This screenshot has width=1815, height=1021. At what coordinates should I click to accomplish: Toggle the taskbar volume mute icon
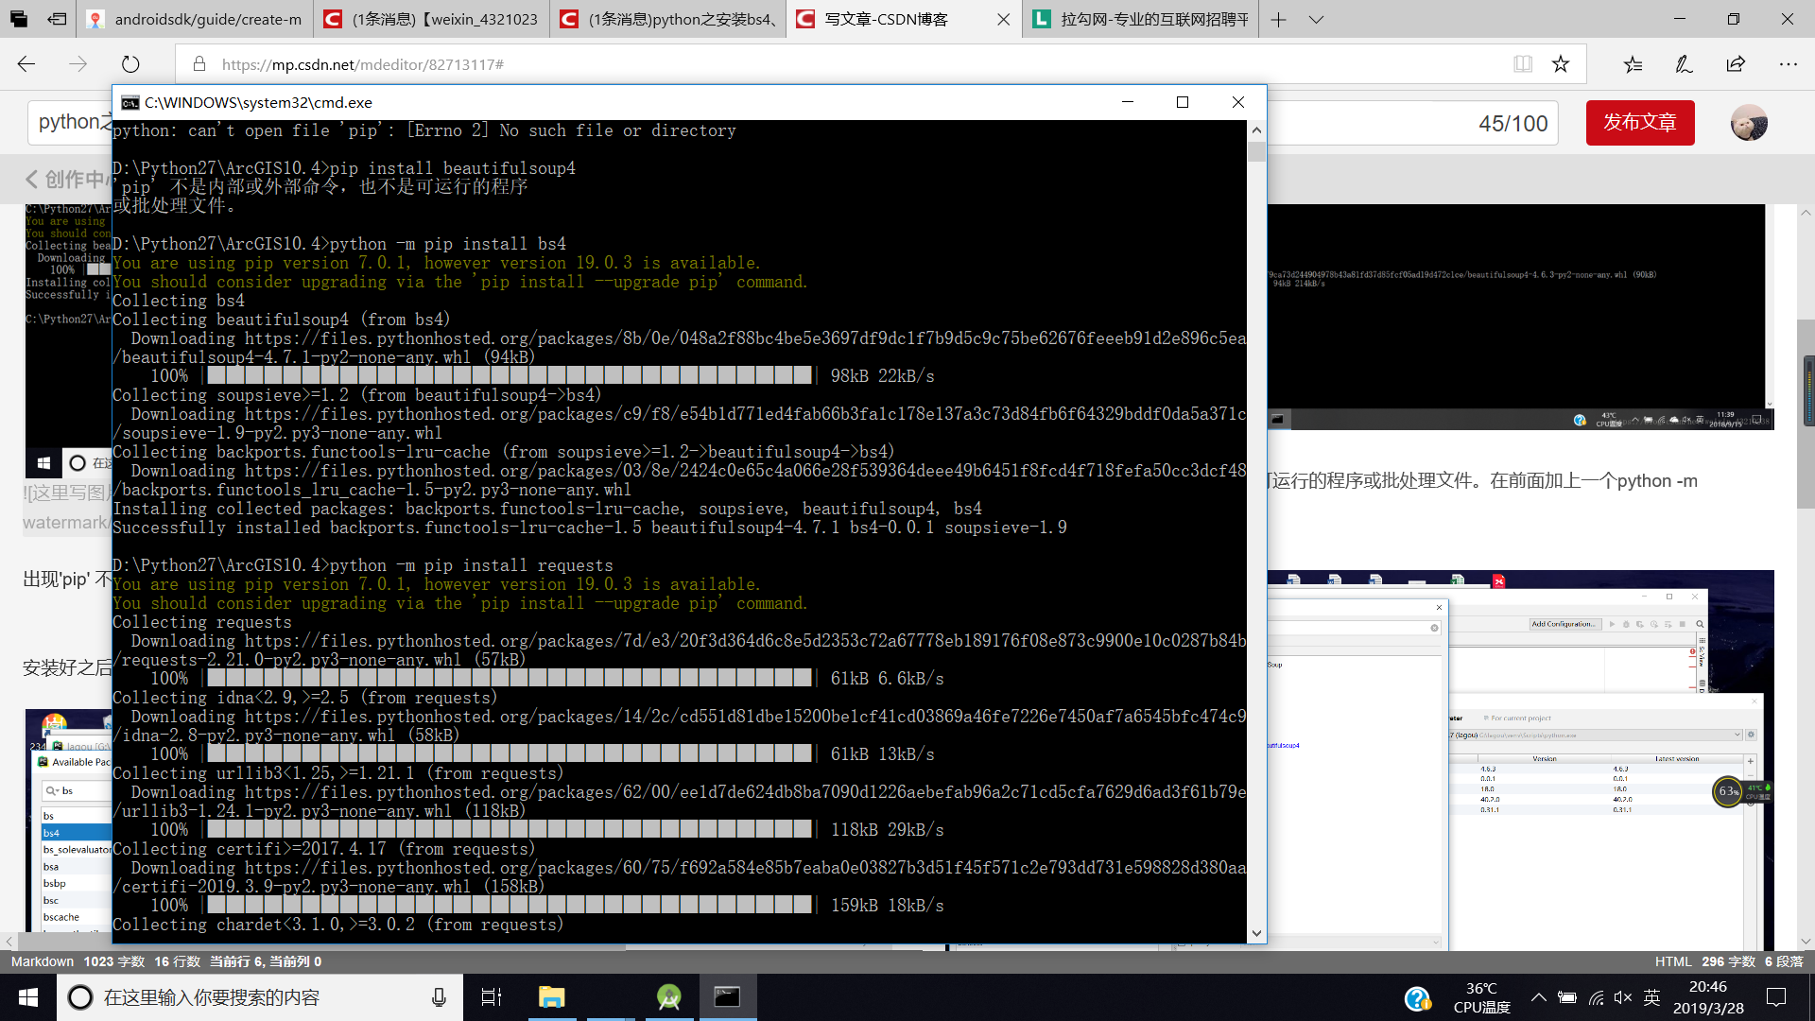1623,997
